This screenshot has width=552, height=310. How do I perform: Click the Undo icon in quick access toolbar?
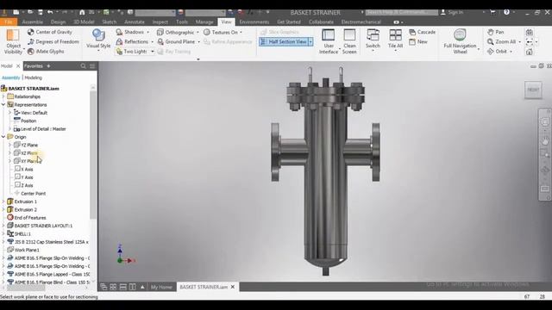50,12
